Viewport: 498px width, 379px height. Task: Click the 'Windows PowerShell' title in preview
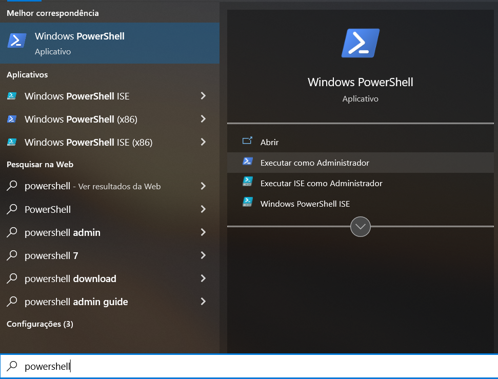pos(361,82)
